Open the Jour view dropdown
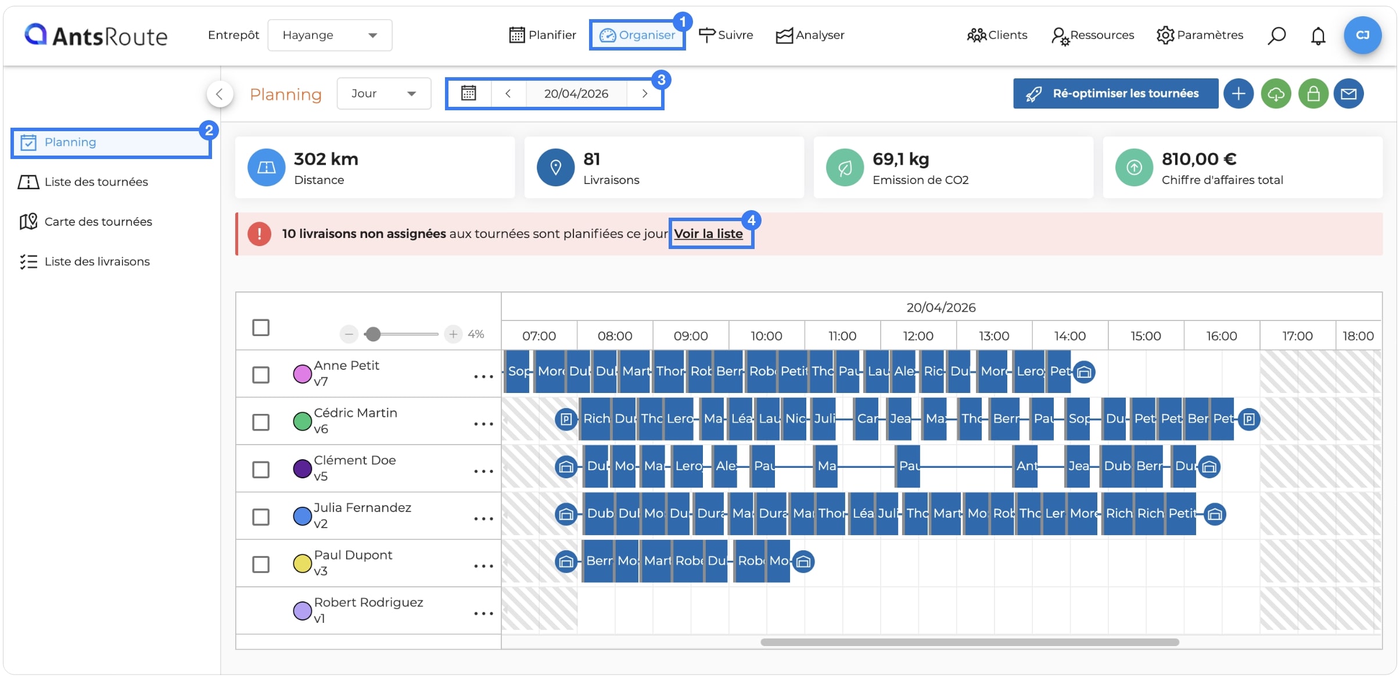This screenshot has height=678, width=1400. pyautogui.click(x=384, y=93)
